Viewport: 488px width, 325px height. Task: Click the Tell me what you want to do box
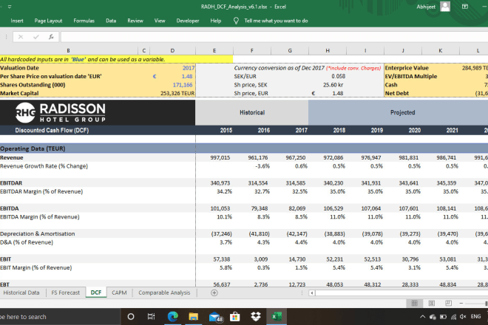[276, 21]
